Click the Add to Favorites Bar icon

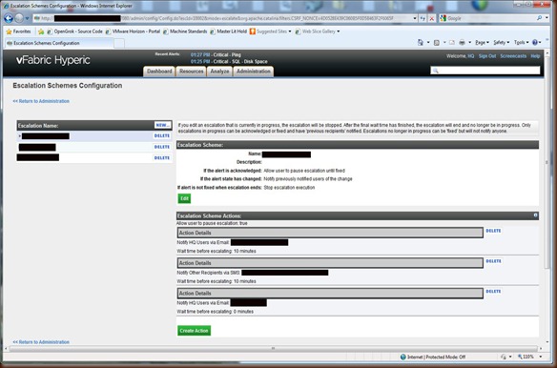(41, 31)
